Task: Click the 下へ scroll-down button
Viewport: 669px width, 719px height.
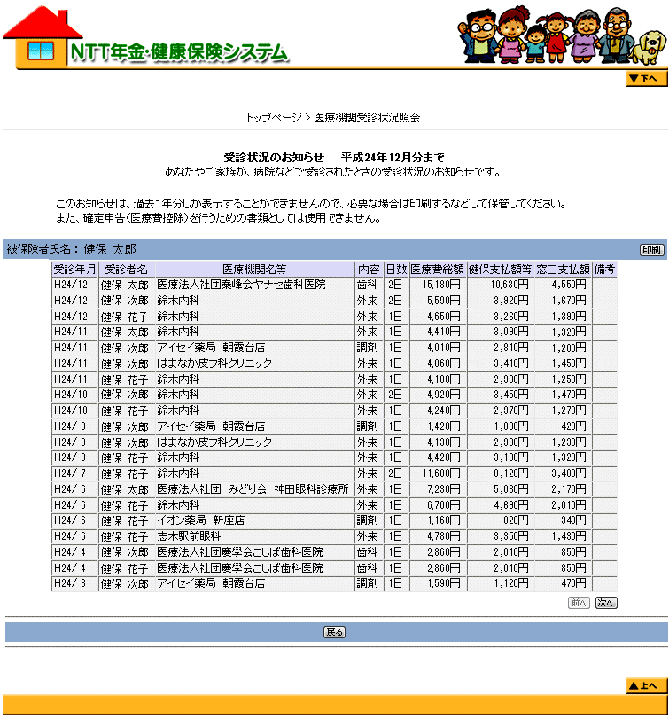Action: tap(645, 79)
